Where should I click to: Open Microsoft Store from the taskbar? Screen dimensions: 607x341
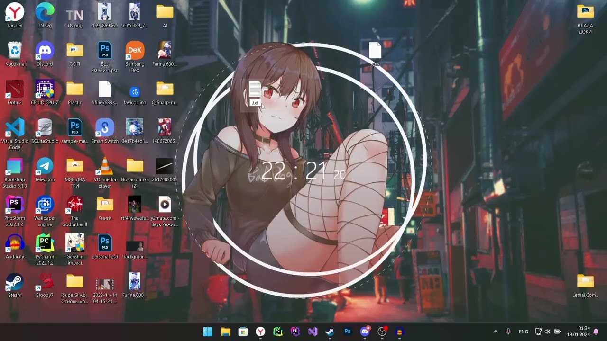[x=243, y=332]
